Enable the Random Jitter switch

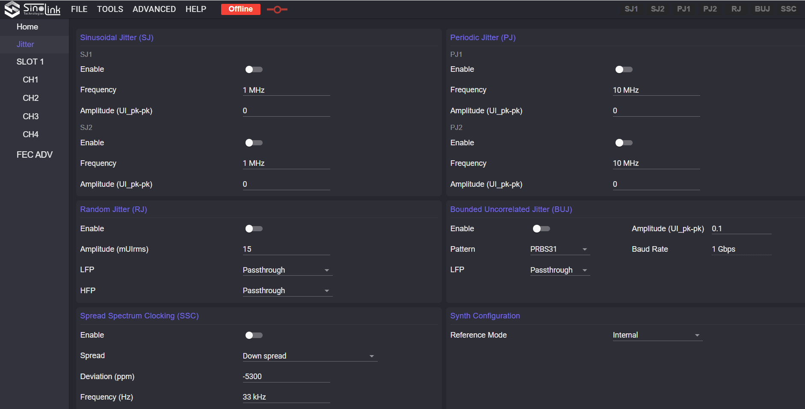click(254, 229)
